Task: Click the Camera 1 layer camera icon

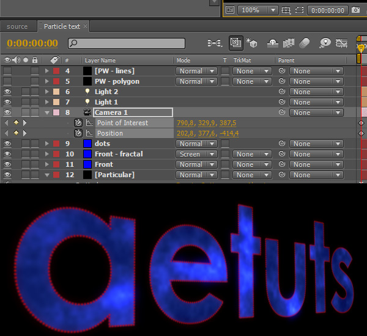Action: coord(87,112)
